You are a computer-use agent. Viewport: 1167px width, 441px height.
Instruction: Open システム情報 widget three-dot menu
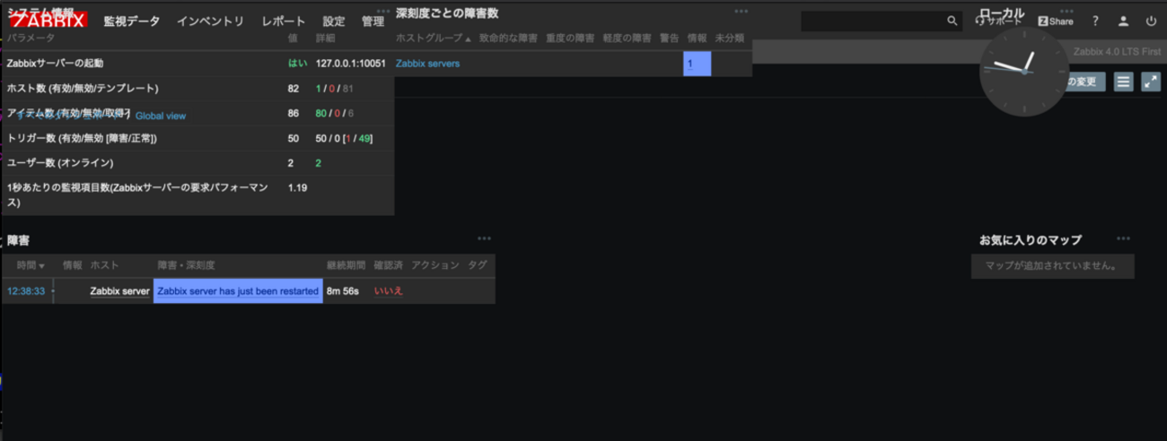(x=383, y=12)
